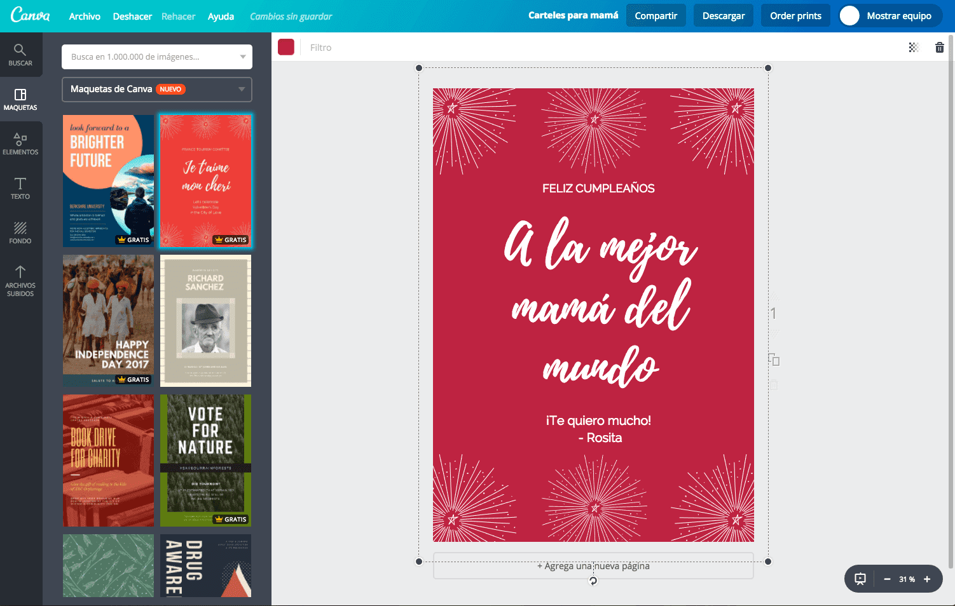Select the Drug Aware template
Image resolution: width=955 pixels, height=606 pixels.
click(205, 565)
